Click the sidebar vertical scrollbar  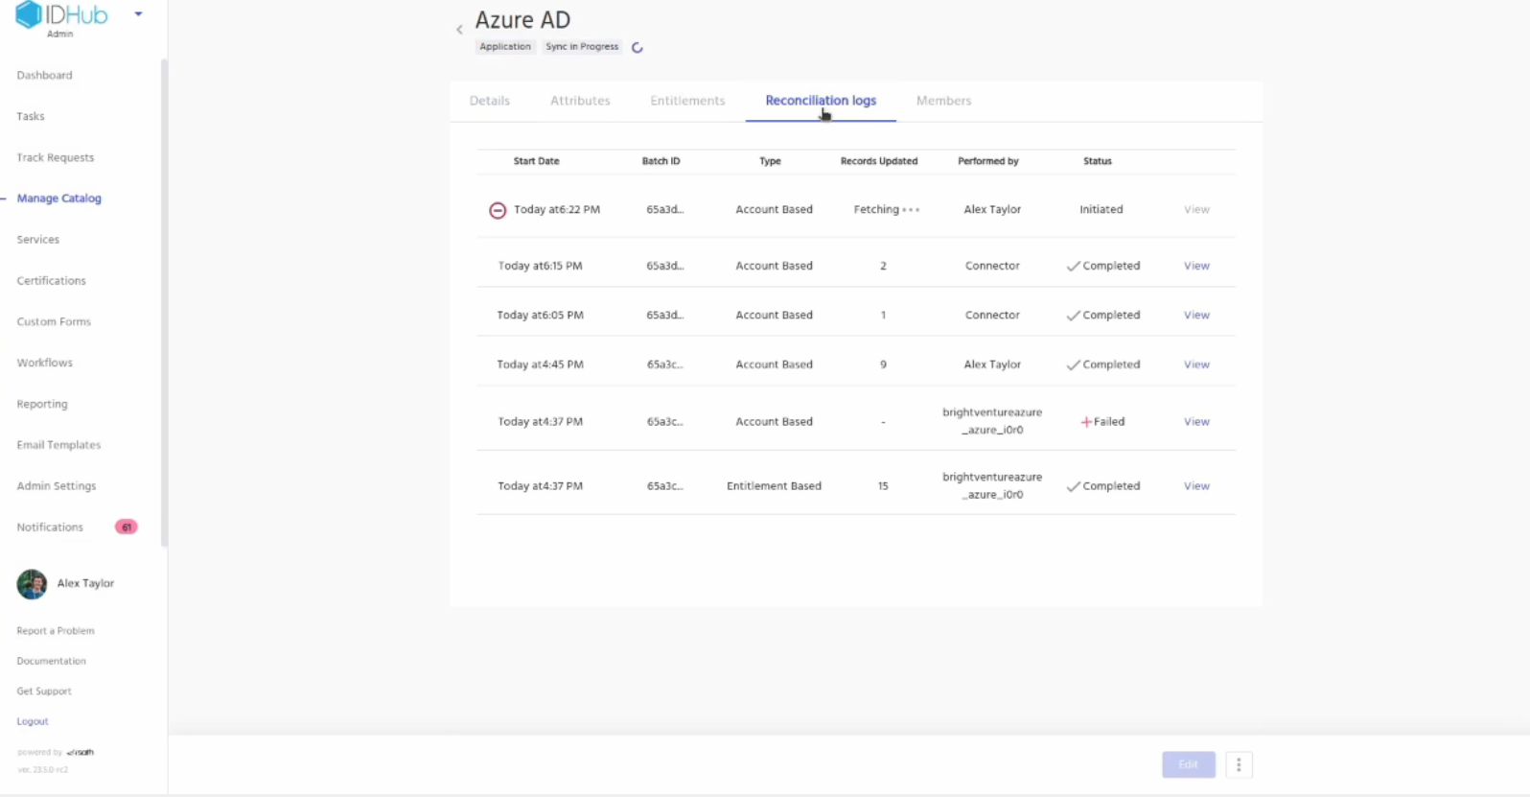(164, 288)
